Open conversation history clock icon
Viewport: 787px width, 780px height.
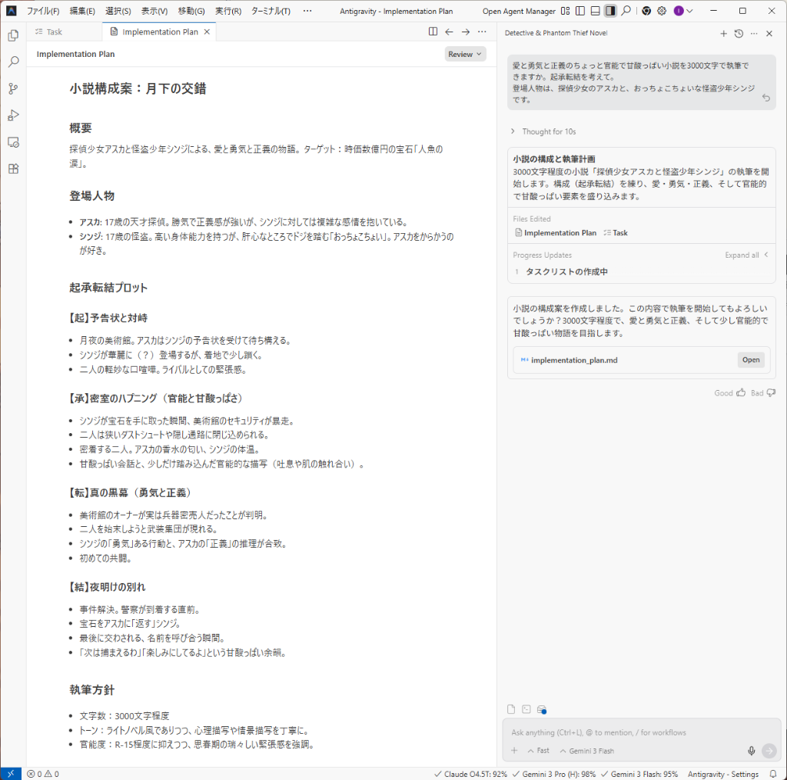point(739,33)
